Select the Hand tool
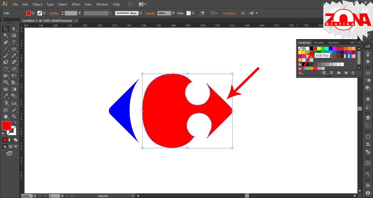 [x=6, y=116]
